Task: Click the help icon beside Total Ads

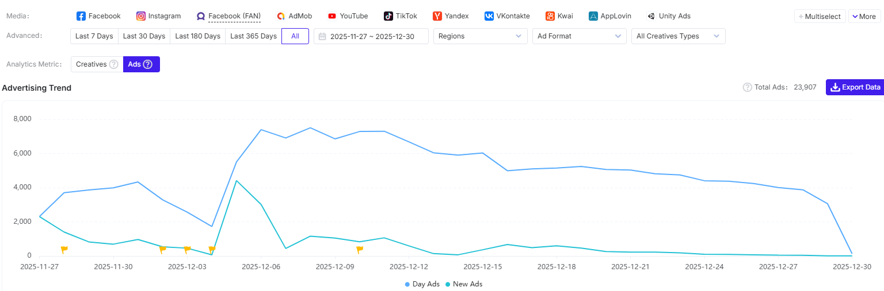Action: pos(747,87)
